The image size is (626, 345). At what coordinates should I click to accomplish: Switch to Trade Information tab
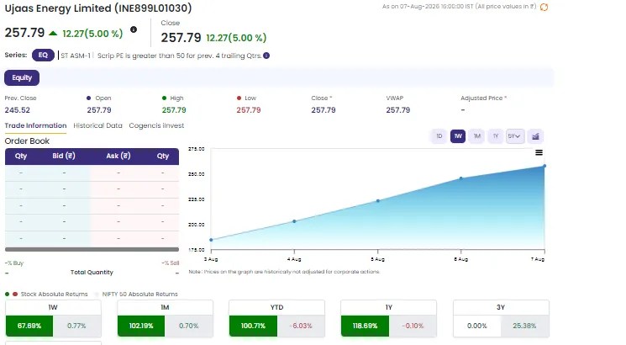point(35,125)
